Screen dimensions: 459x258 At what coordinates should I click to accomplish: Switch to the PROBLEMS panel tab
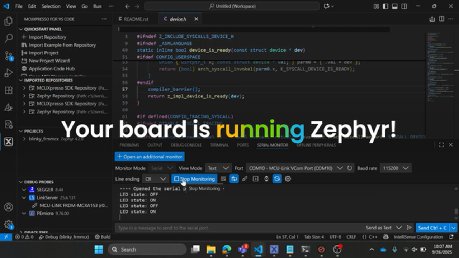[x=129, y=145]
